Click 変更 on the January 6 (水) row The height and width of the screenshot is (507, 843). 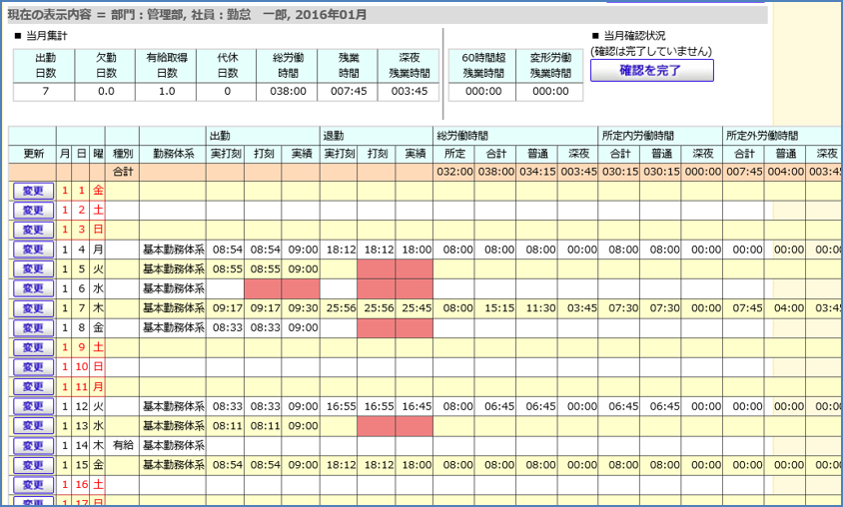click(x=32, y=288)
